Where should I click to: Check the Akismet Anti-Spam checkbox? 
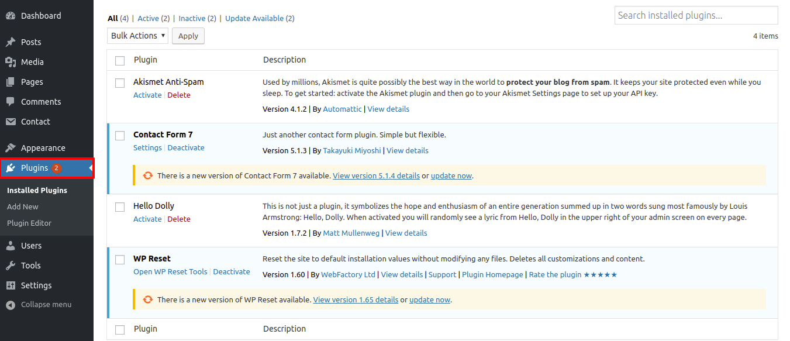pyautogui.click(x=120, y=83)
